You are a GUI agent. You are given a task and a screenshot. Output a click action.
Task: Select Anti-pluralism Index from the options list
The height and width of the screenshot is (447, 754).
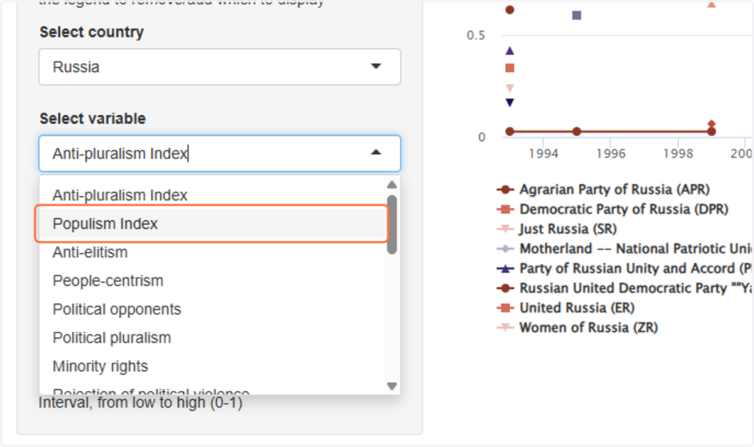212,195
